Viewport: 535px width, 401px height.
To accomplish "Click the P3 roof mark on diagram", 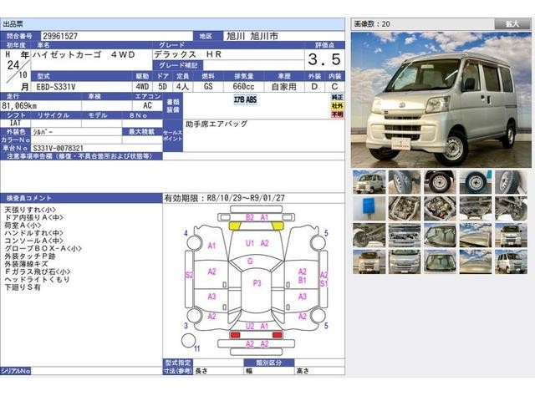I will tap(257, 283).
